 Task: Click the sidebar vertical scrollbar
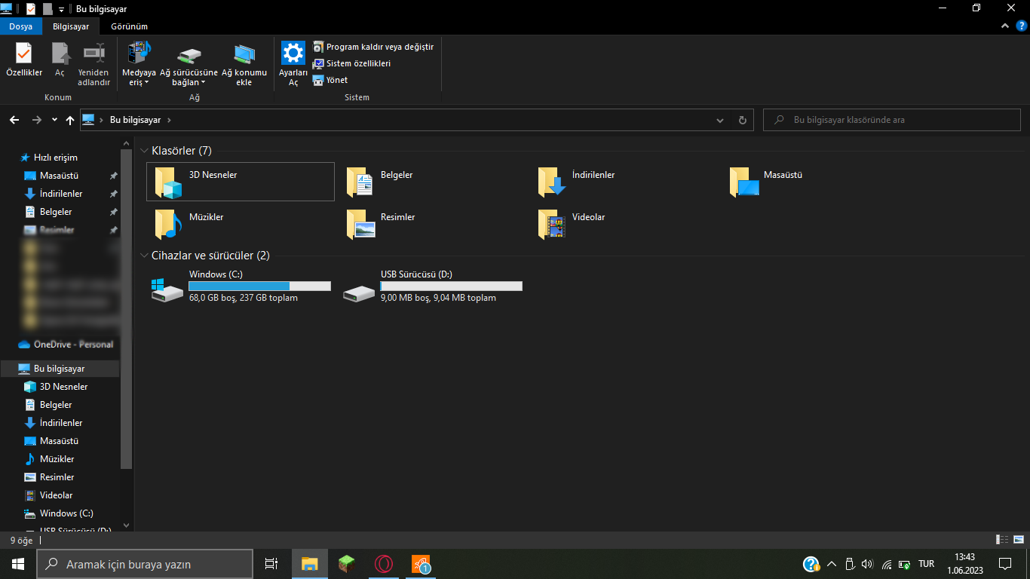126,309
